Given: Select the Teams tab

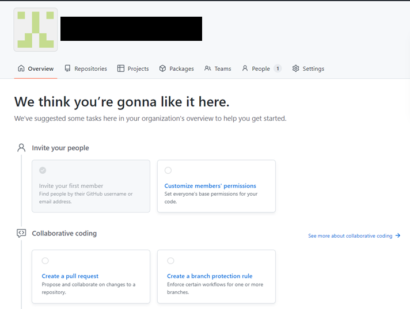Looking at the screenshot, I should click(218, 68).
